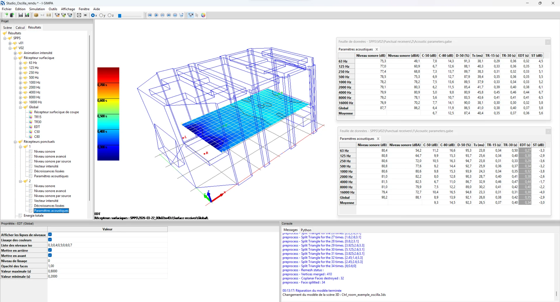
Task: Click the pause animation icon
Action: (162, 15)
